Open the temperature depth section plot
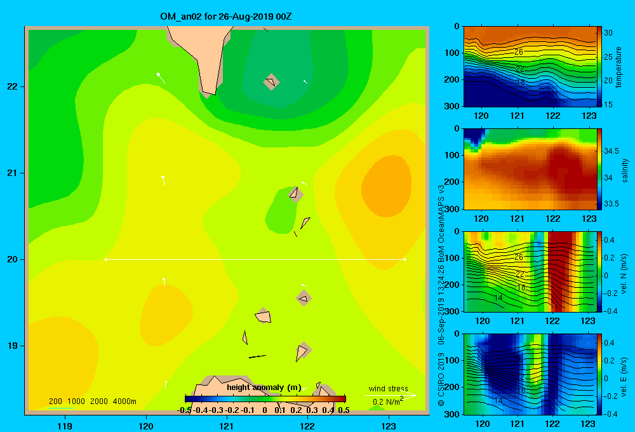 (530, 67)
